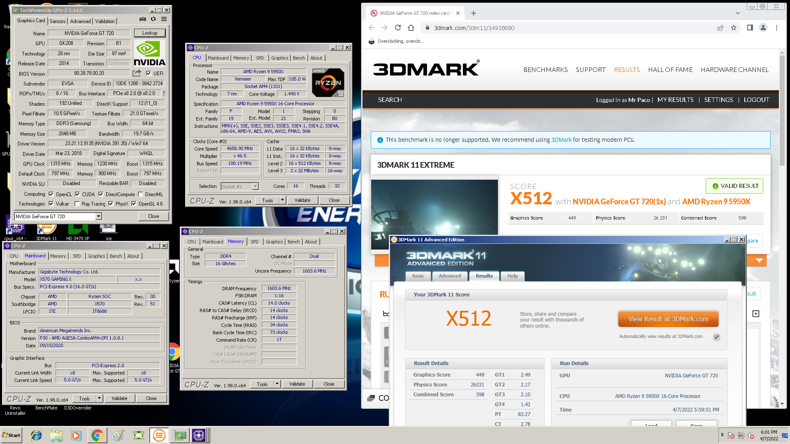Toggle the PhysX checkbox
Image resolution: width=790 pixels, height=444 pixels.
[x=111, y=203]
